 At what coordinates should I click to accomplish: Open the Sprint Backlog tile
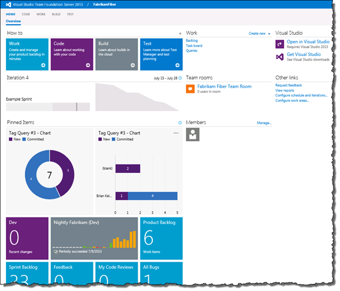pos(27,273)
